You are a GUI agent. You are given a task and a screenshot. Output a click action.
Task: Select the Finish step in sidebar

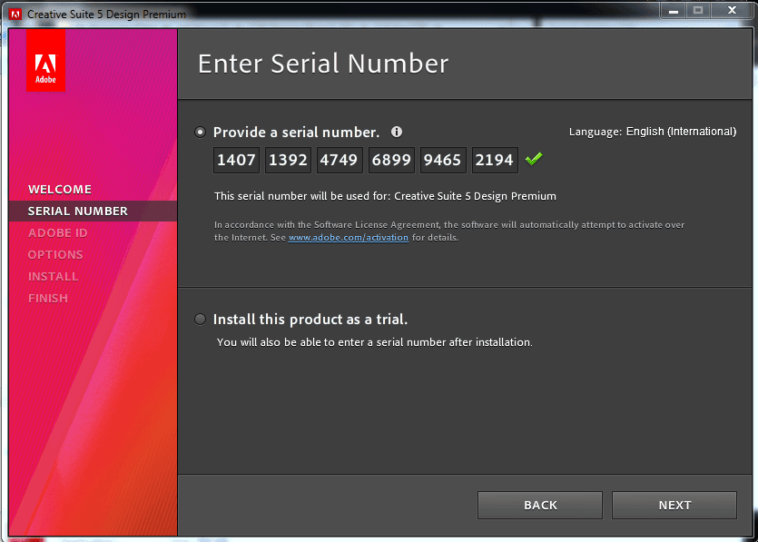tap(48, 298)
